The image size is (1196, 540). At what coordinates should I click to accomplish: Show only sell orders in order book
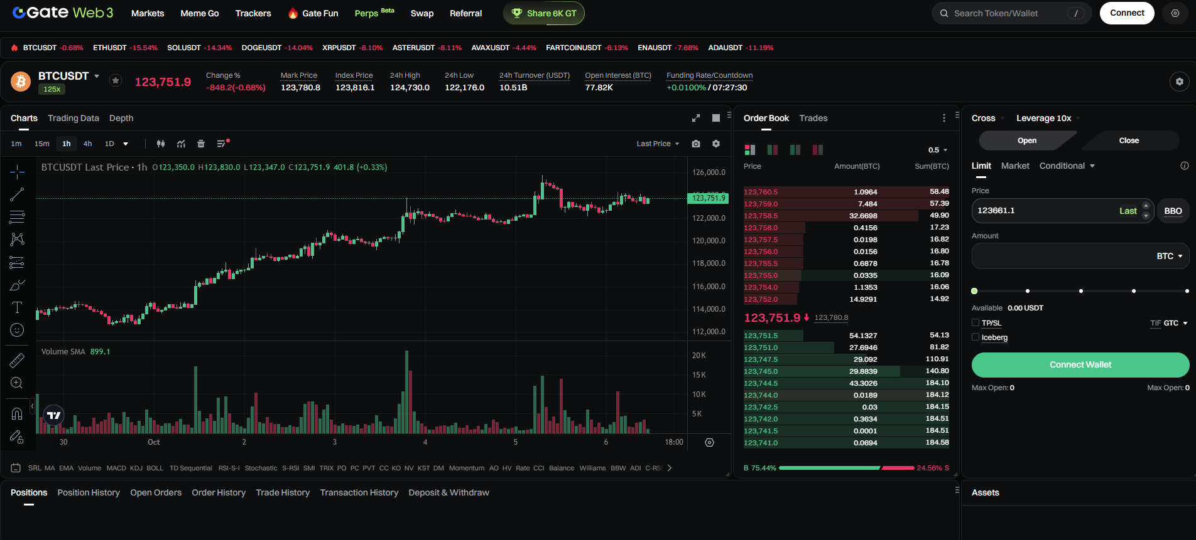(817, 150)
